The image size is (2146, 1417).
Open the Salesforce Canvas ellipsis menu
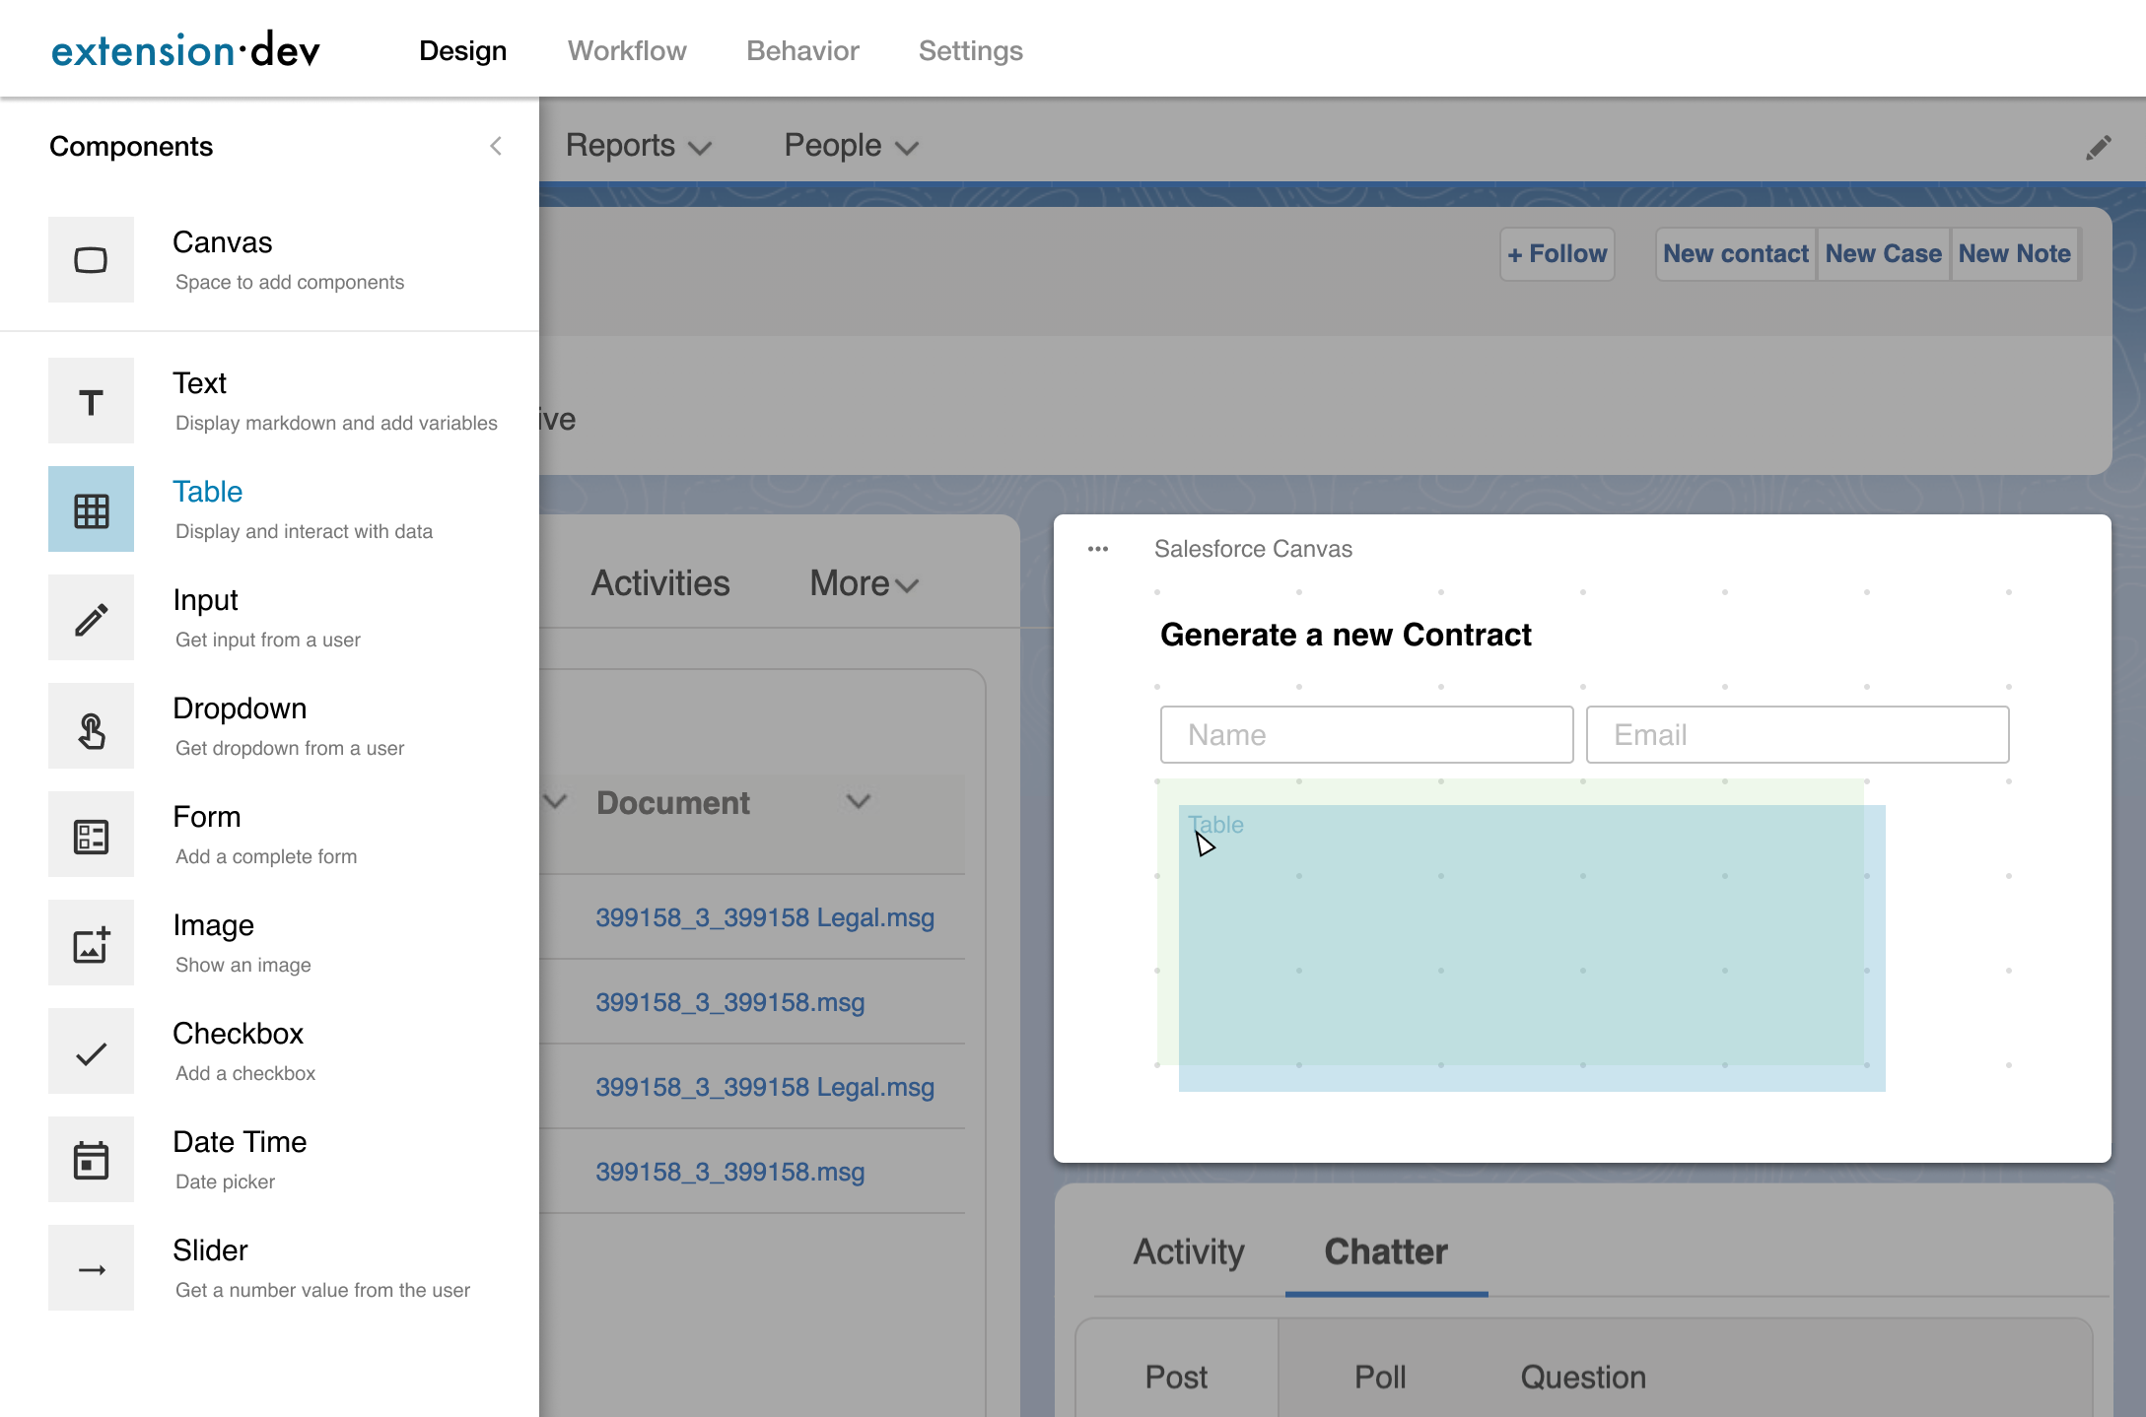(x=1097, y=549)
